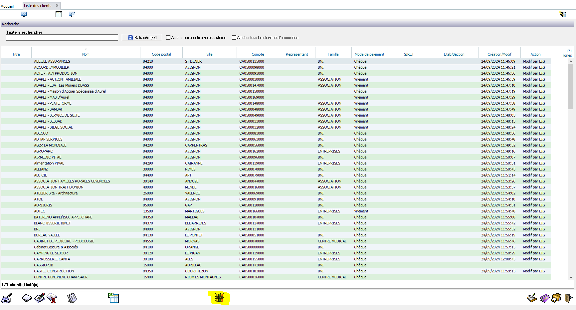Select Alimentation VIVAL client
Image resolution: width=576 pixels, height=310 pixels.
[276, 163]
